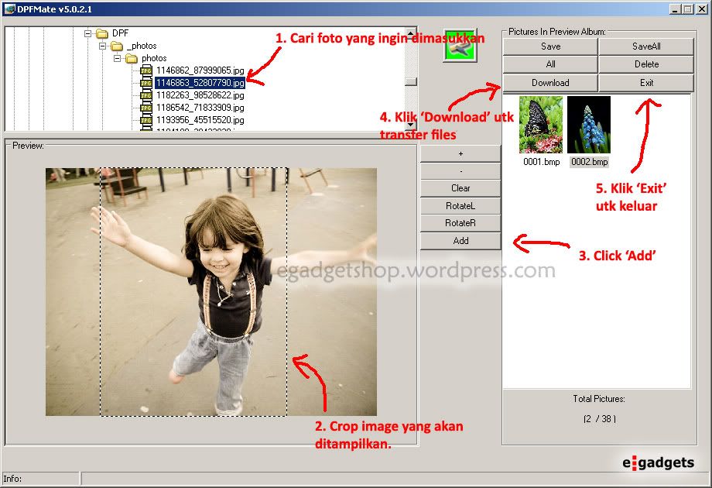Add the cropped image to album
This screenshot has height=488, width=712.
pos(460,241)
